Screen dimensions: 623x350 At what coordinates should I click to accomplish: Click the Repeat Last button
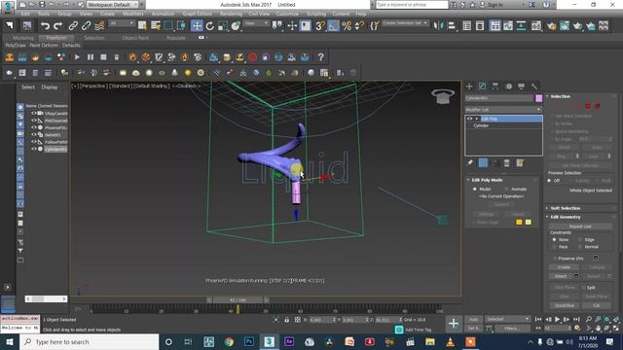[580, 227]
